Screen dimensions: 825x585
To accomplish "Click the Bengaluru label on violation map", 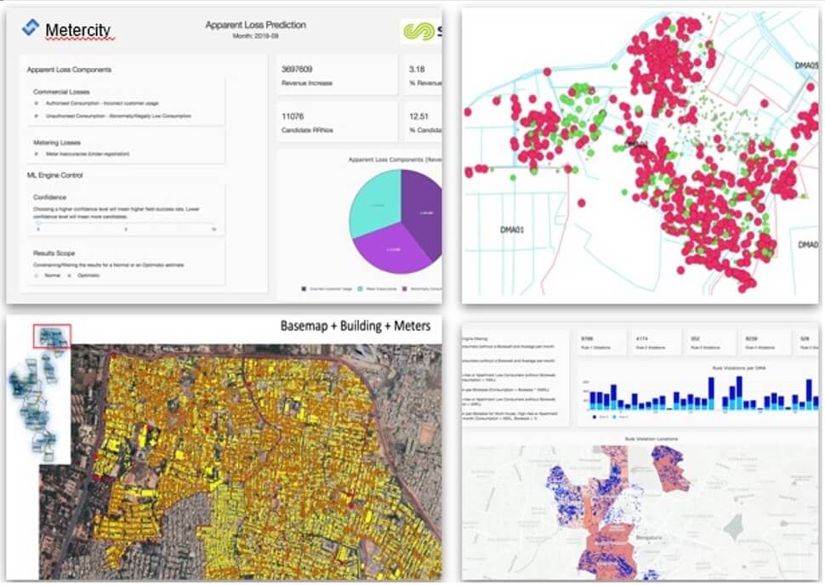I will [649, 539].
